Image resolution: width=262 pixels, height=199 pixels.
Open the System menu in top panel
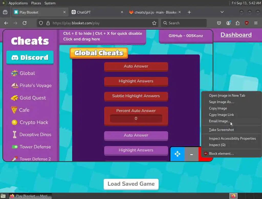coord(50,3)
